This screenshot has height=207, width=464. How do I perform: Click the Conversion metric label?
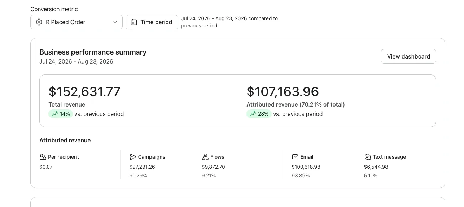[54, 9]
